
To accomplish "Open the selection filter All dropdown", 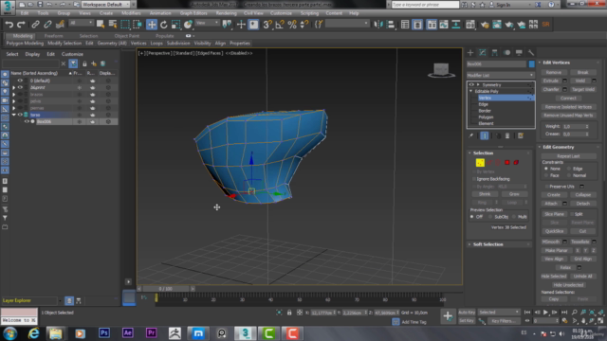I will [81, 23].
